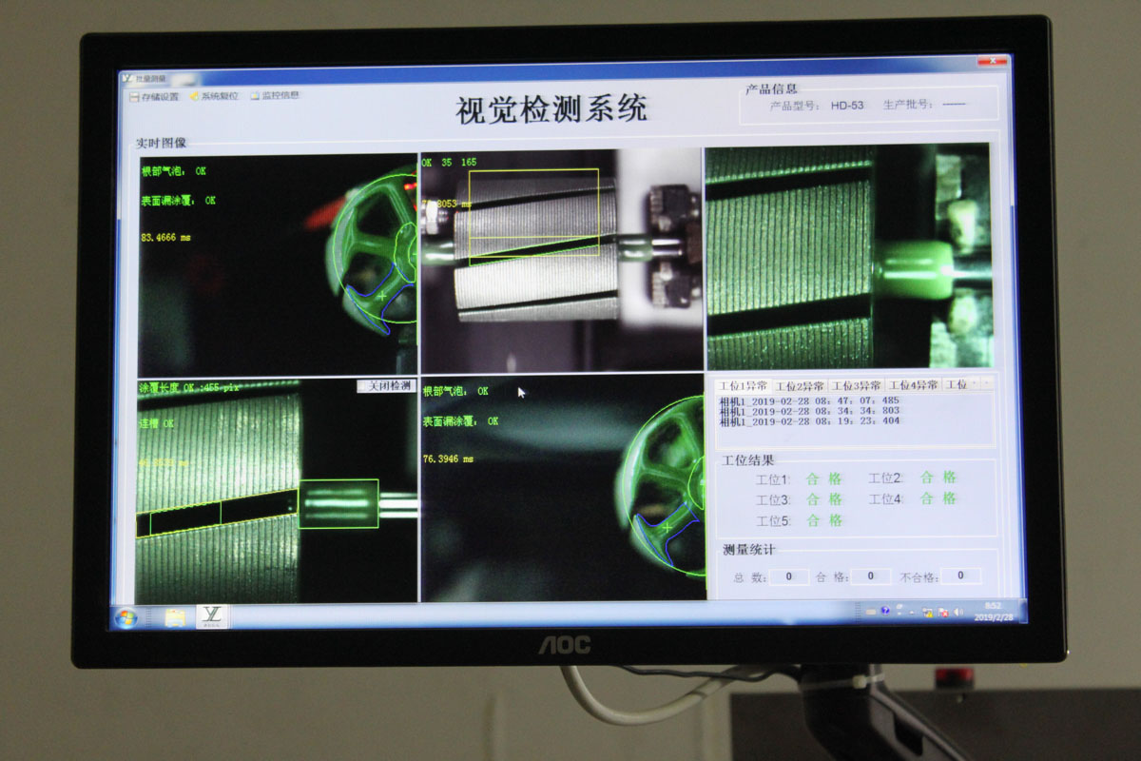
Task: Click the taskbar clock showing 2019/2/28
Action: point(994,611)
